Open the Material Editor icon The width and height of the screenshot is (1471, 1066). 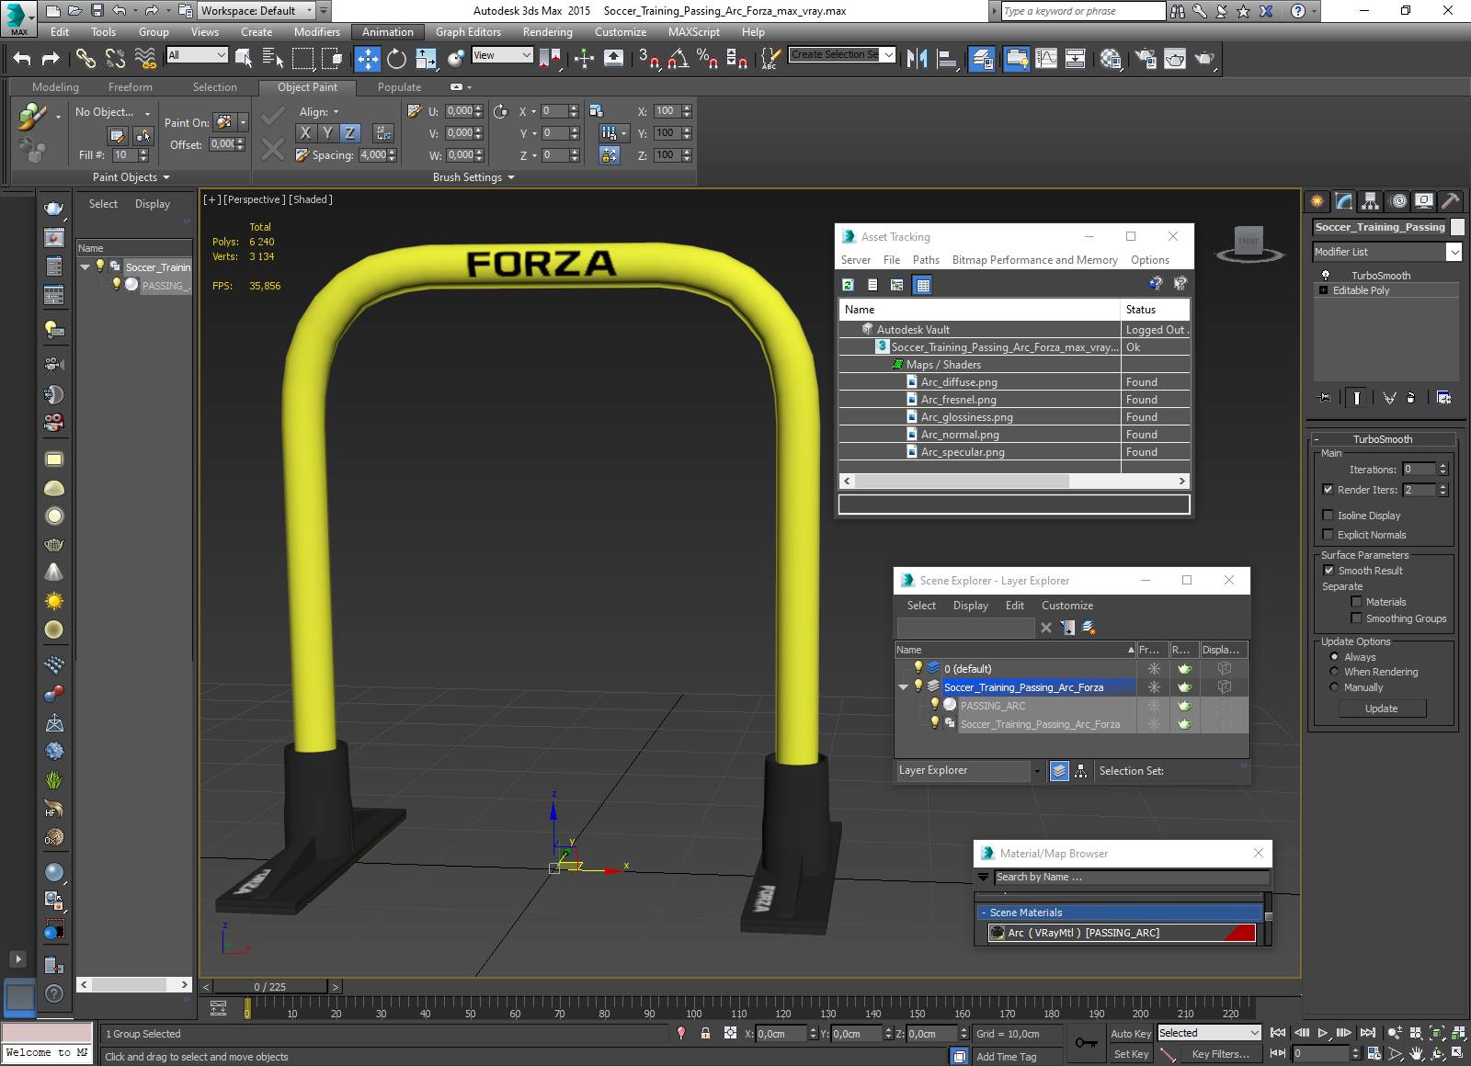click(1111, 59)
